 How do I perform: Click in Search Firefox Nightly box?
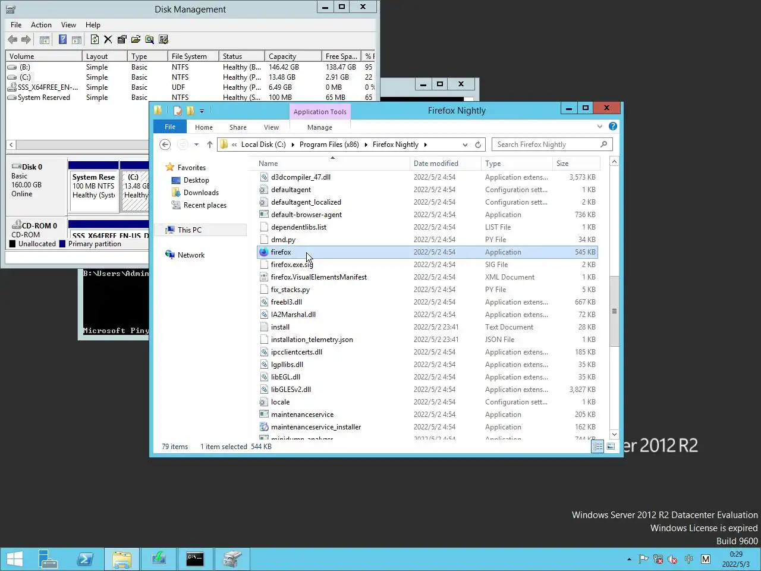[552, 145]
